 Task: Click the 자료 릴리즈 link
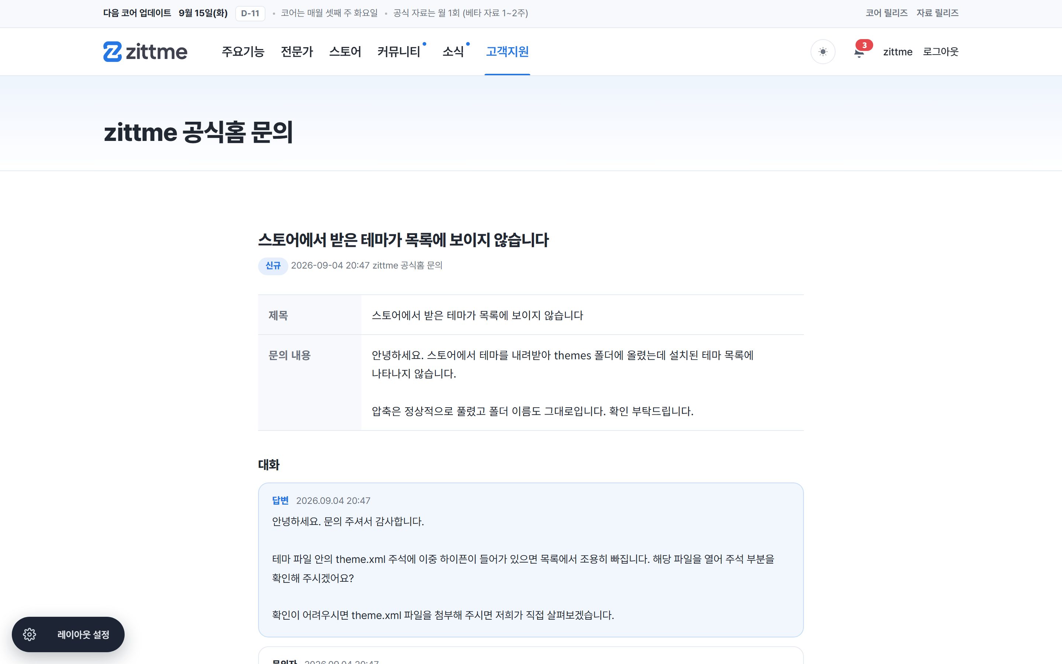[x=937, y=13]
